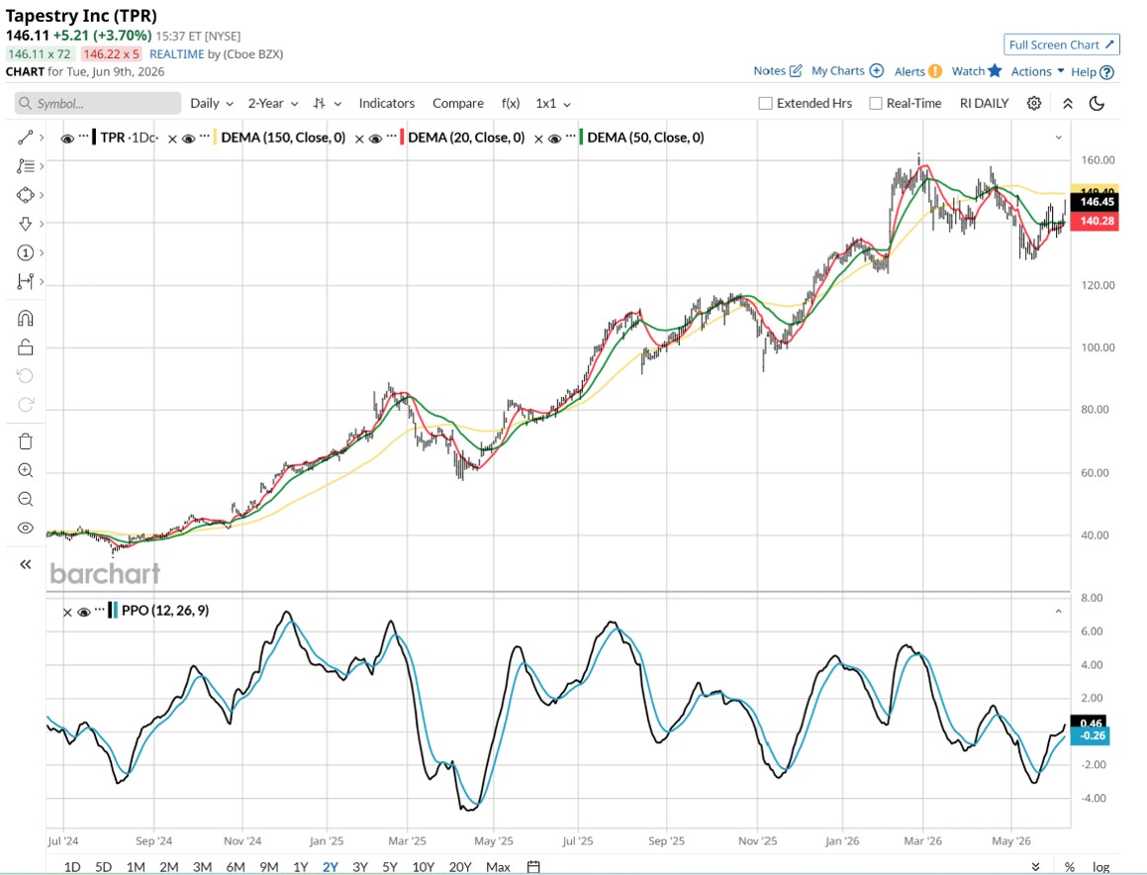
Task: Click the REALTIME link
Action: [176, 54]
